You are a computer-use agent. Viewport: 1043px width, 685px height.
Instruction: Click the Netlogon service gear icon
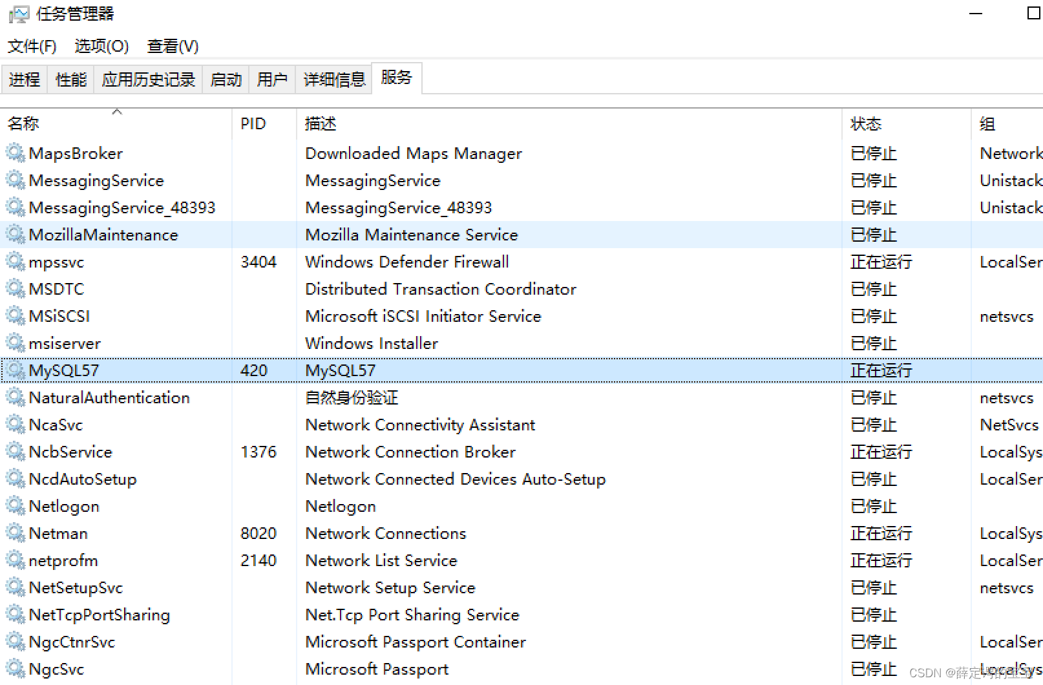pyautogui.click(x=15, y=506)
